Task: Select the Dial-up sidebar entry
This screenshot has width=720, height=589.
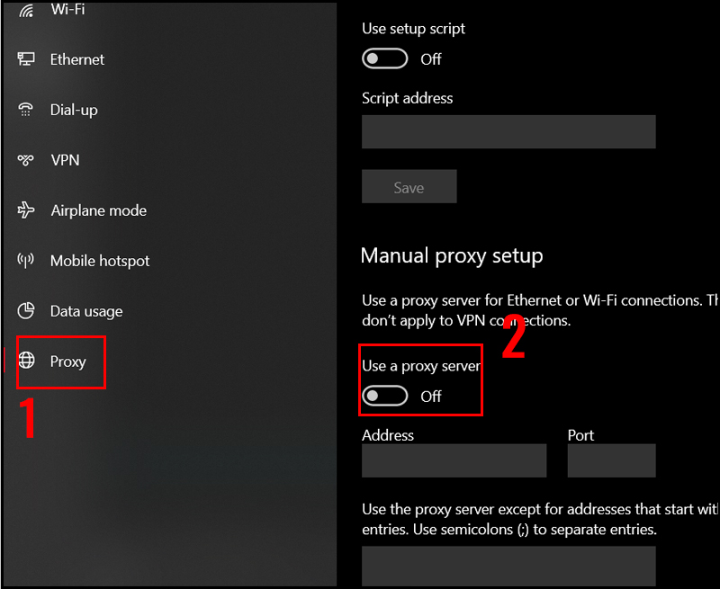Action: (74, 110)
